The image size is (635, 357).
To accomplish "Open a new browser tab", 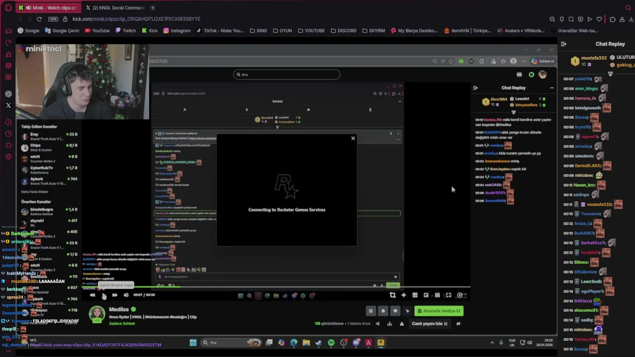I will point(153,7).
